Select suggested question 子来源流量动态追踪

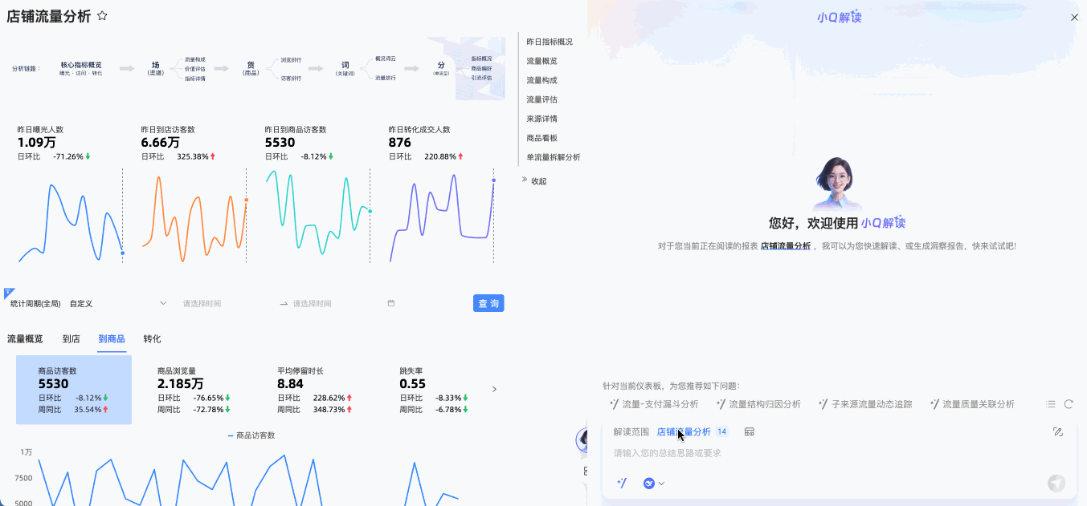coord(864,404)
